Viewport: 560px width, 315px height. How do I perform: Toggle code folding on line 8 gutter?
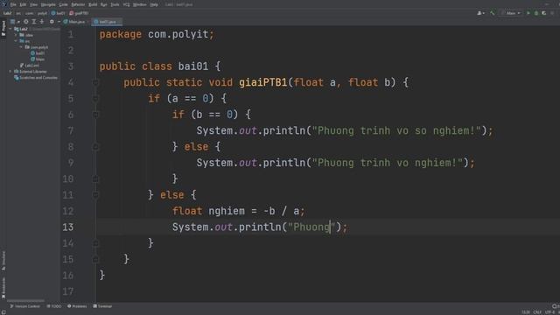click(x=95, y=147)
